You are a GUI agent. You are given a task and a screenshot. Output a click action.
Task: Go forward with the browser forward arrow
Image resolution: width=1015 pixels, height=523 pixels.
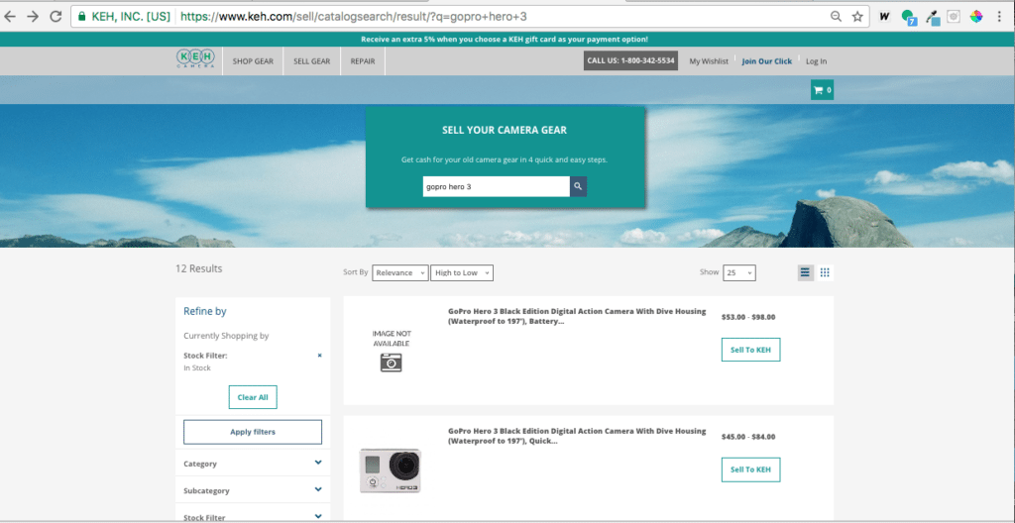coord(33,16)
